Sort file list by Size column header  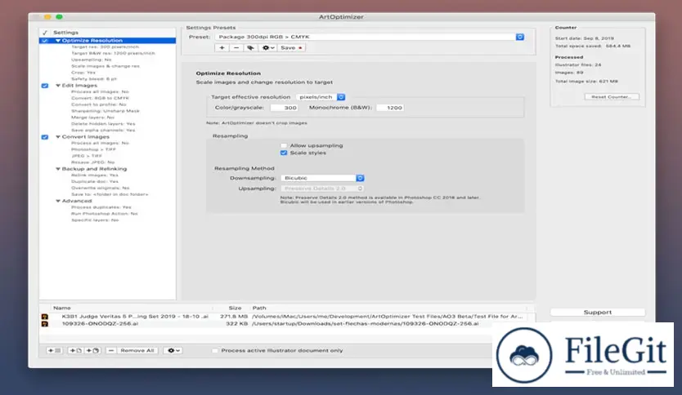(235, 308)
